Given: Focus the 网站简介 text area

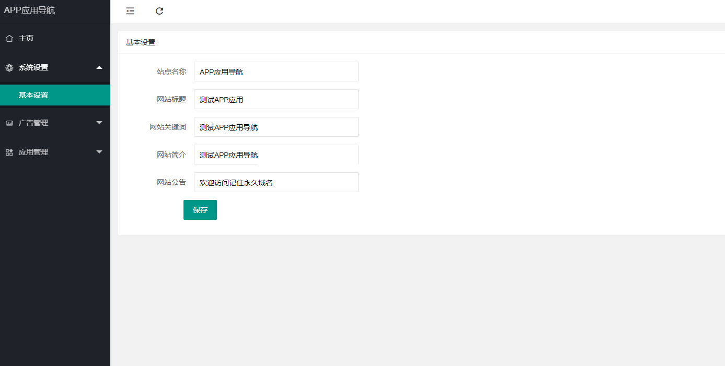Looking at the screenshot, I should [276, 155].
